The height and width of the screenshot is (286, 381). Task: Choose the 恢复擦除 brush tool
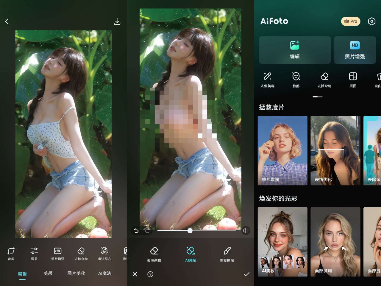tap(227, 254)
